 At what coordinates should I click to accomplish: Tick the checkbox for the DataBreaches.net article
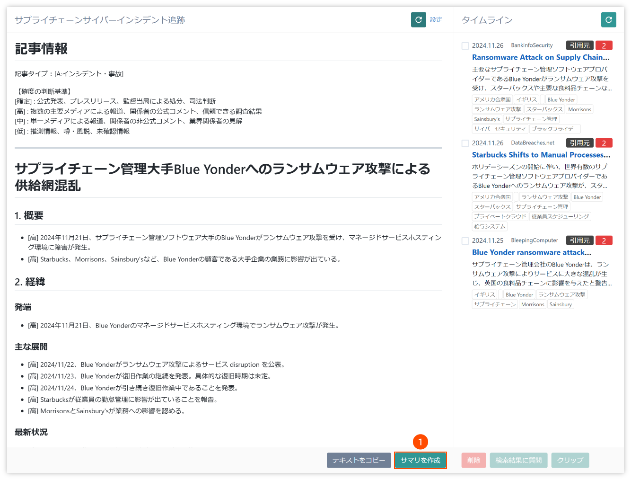click(465, 143)
